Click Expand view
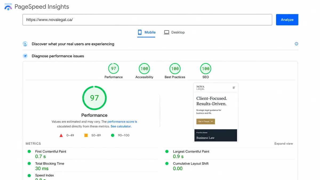Screen dimensions: 320x180 [283, 143]
